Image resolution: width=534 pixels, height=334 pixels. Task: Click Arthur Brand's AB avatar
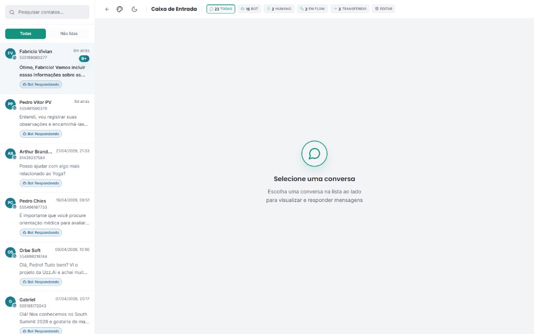pyautogui.click(x=10, y=153)
